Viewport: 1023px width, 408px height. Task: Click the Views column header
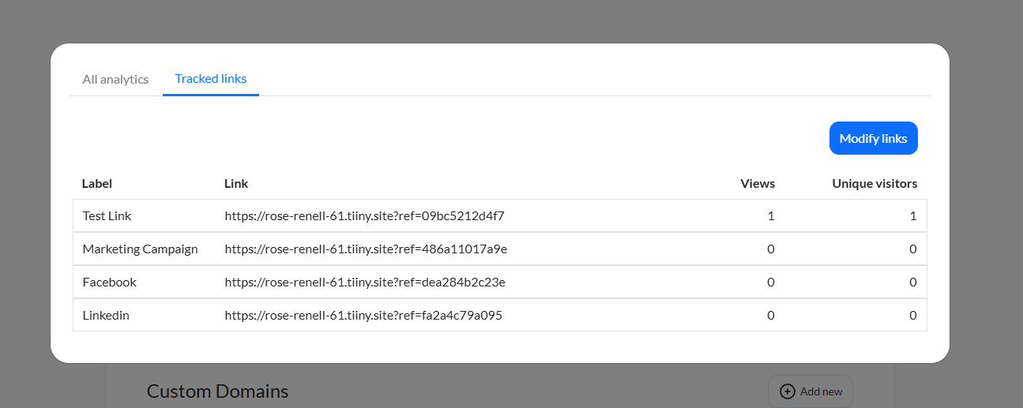pos(758,184)
